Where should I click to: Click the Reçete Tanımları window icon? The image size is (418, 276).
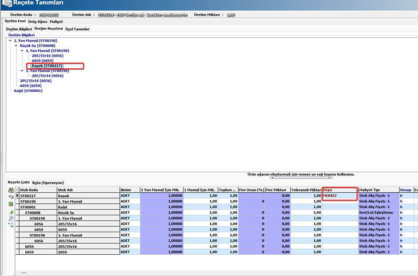(x=7, y=3)
